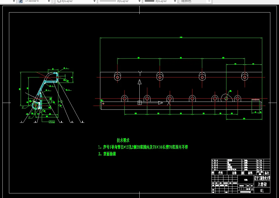
Task: Click the overall length dimension grip at top
Action: pyautogui.click(x=181, y=37)
